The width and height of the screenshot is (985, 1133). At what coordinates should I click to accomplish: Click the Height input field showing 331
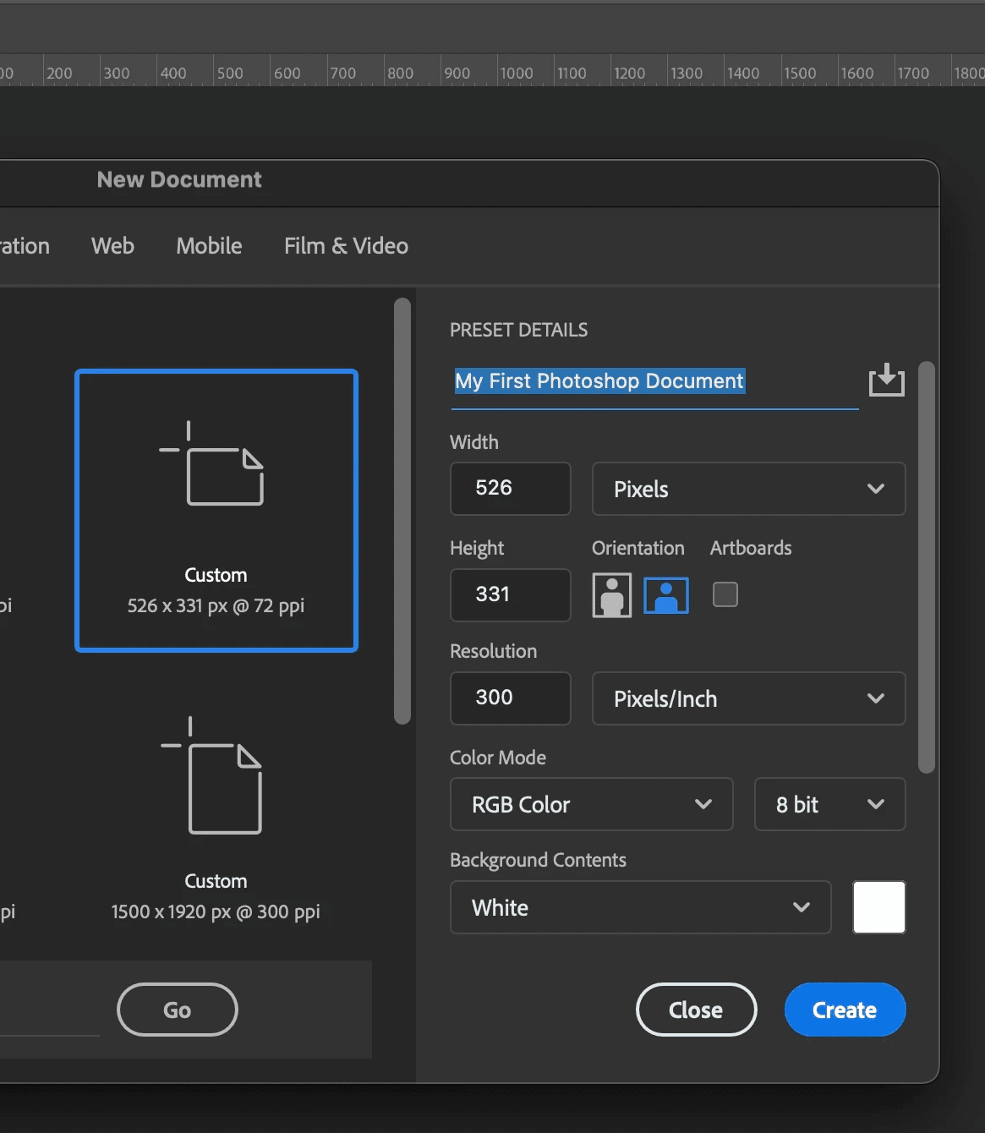pos(510,594)
